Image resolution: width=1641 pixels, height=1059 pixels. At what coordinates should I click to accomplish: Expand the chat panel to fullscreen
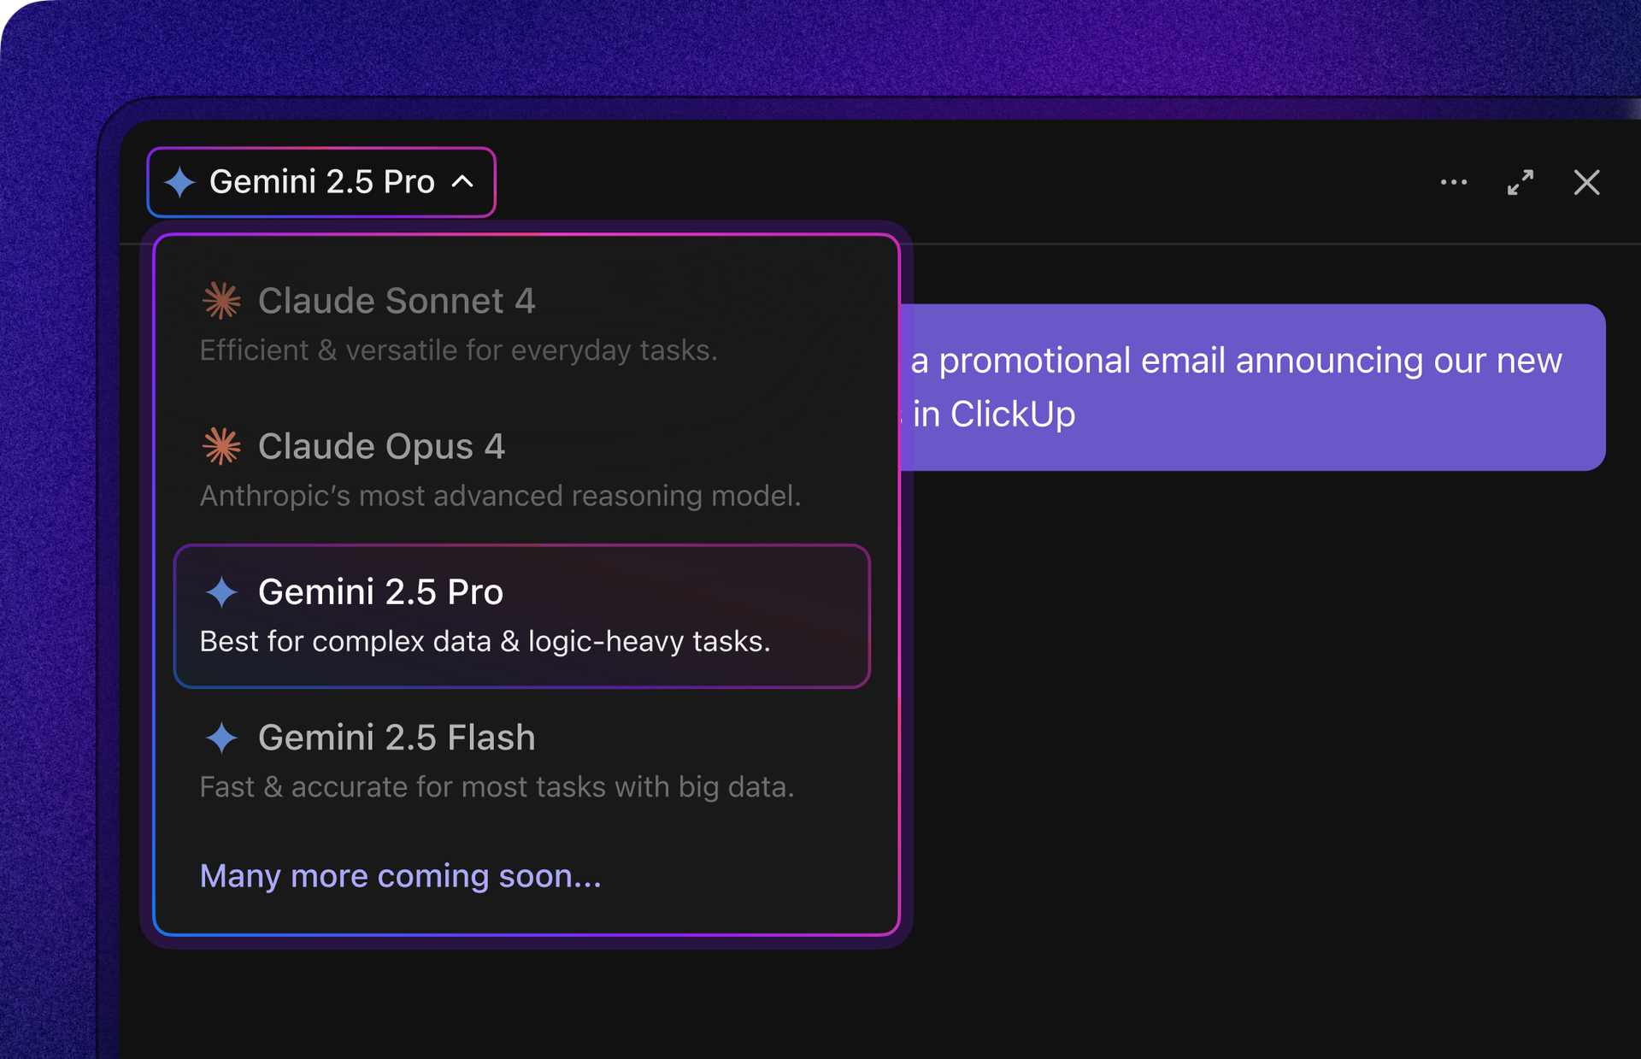[x=1520, y=182]
